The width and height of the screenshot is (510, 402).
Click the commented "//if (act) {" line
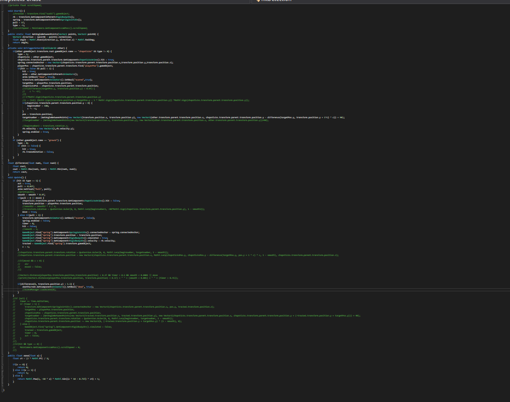coord(20,298)
